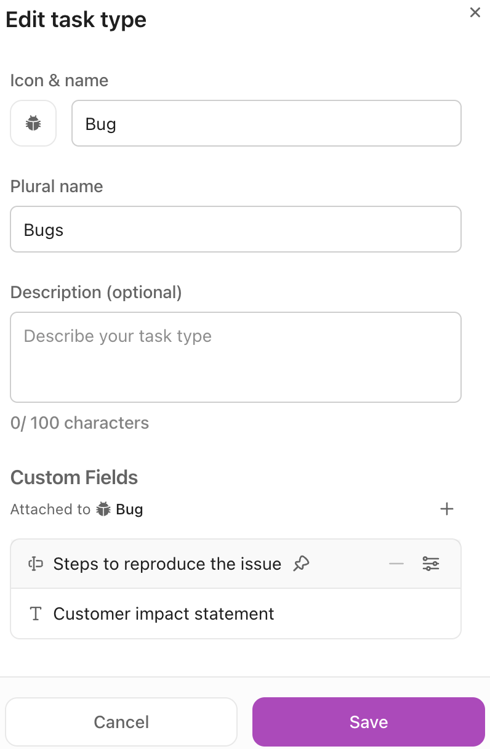Open the Bug icon picker
The image size is (490, 749).
click(33, 123)
